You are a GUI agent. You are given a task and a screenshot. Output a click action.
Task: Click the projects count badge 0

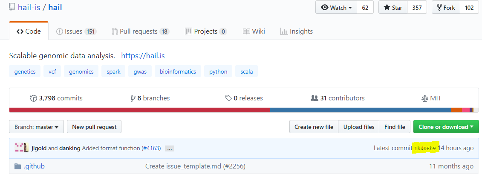click(x=223, y=31)
